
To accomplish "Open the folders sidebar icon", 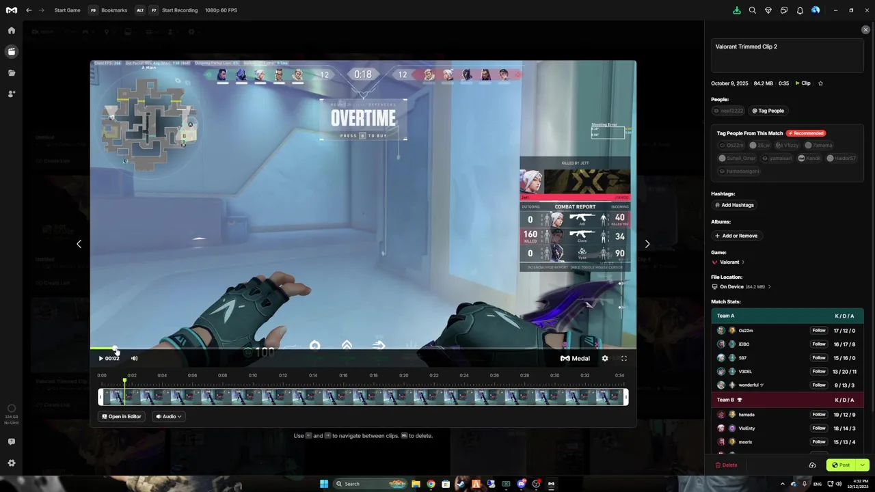I will coord(12,72).
